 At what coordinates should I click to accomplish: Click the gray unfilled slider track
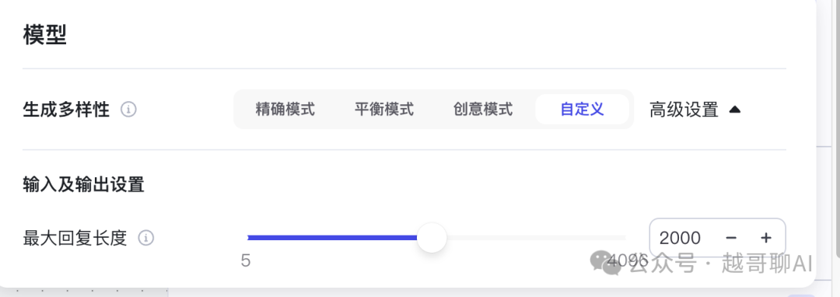coord(536,238)
